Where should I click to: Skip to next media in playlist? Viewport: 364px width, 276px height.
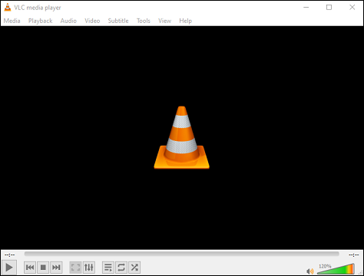pyautogui.click(x=56, y=268)
